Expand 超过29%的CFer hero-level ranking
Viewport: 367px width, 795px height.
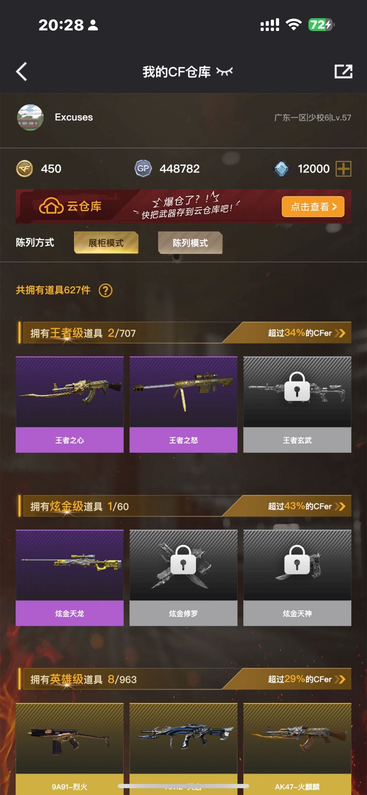pyautogui.click(x=307, y=679)
